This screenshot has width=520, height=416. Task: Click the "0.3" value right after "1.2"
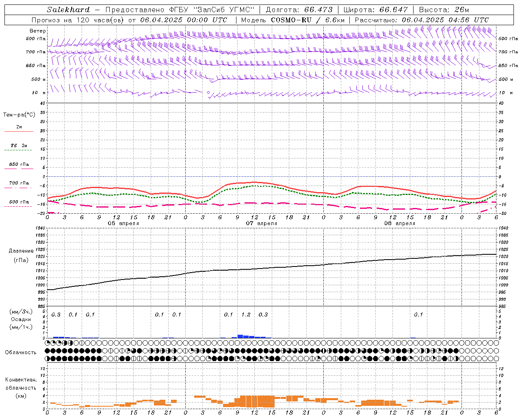click(x=263, y=314)
